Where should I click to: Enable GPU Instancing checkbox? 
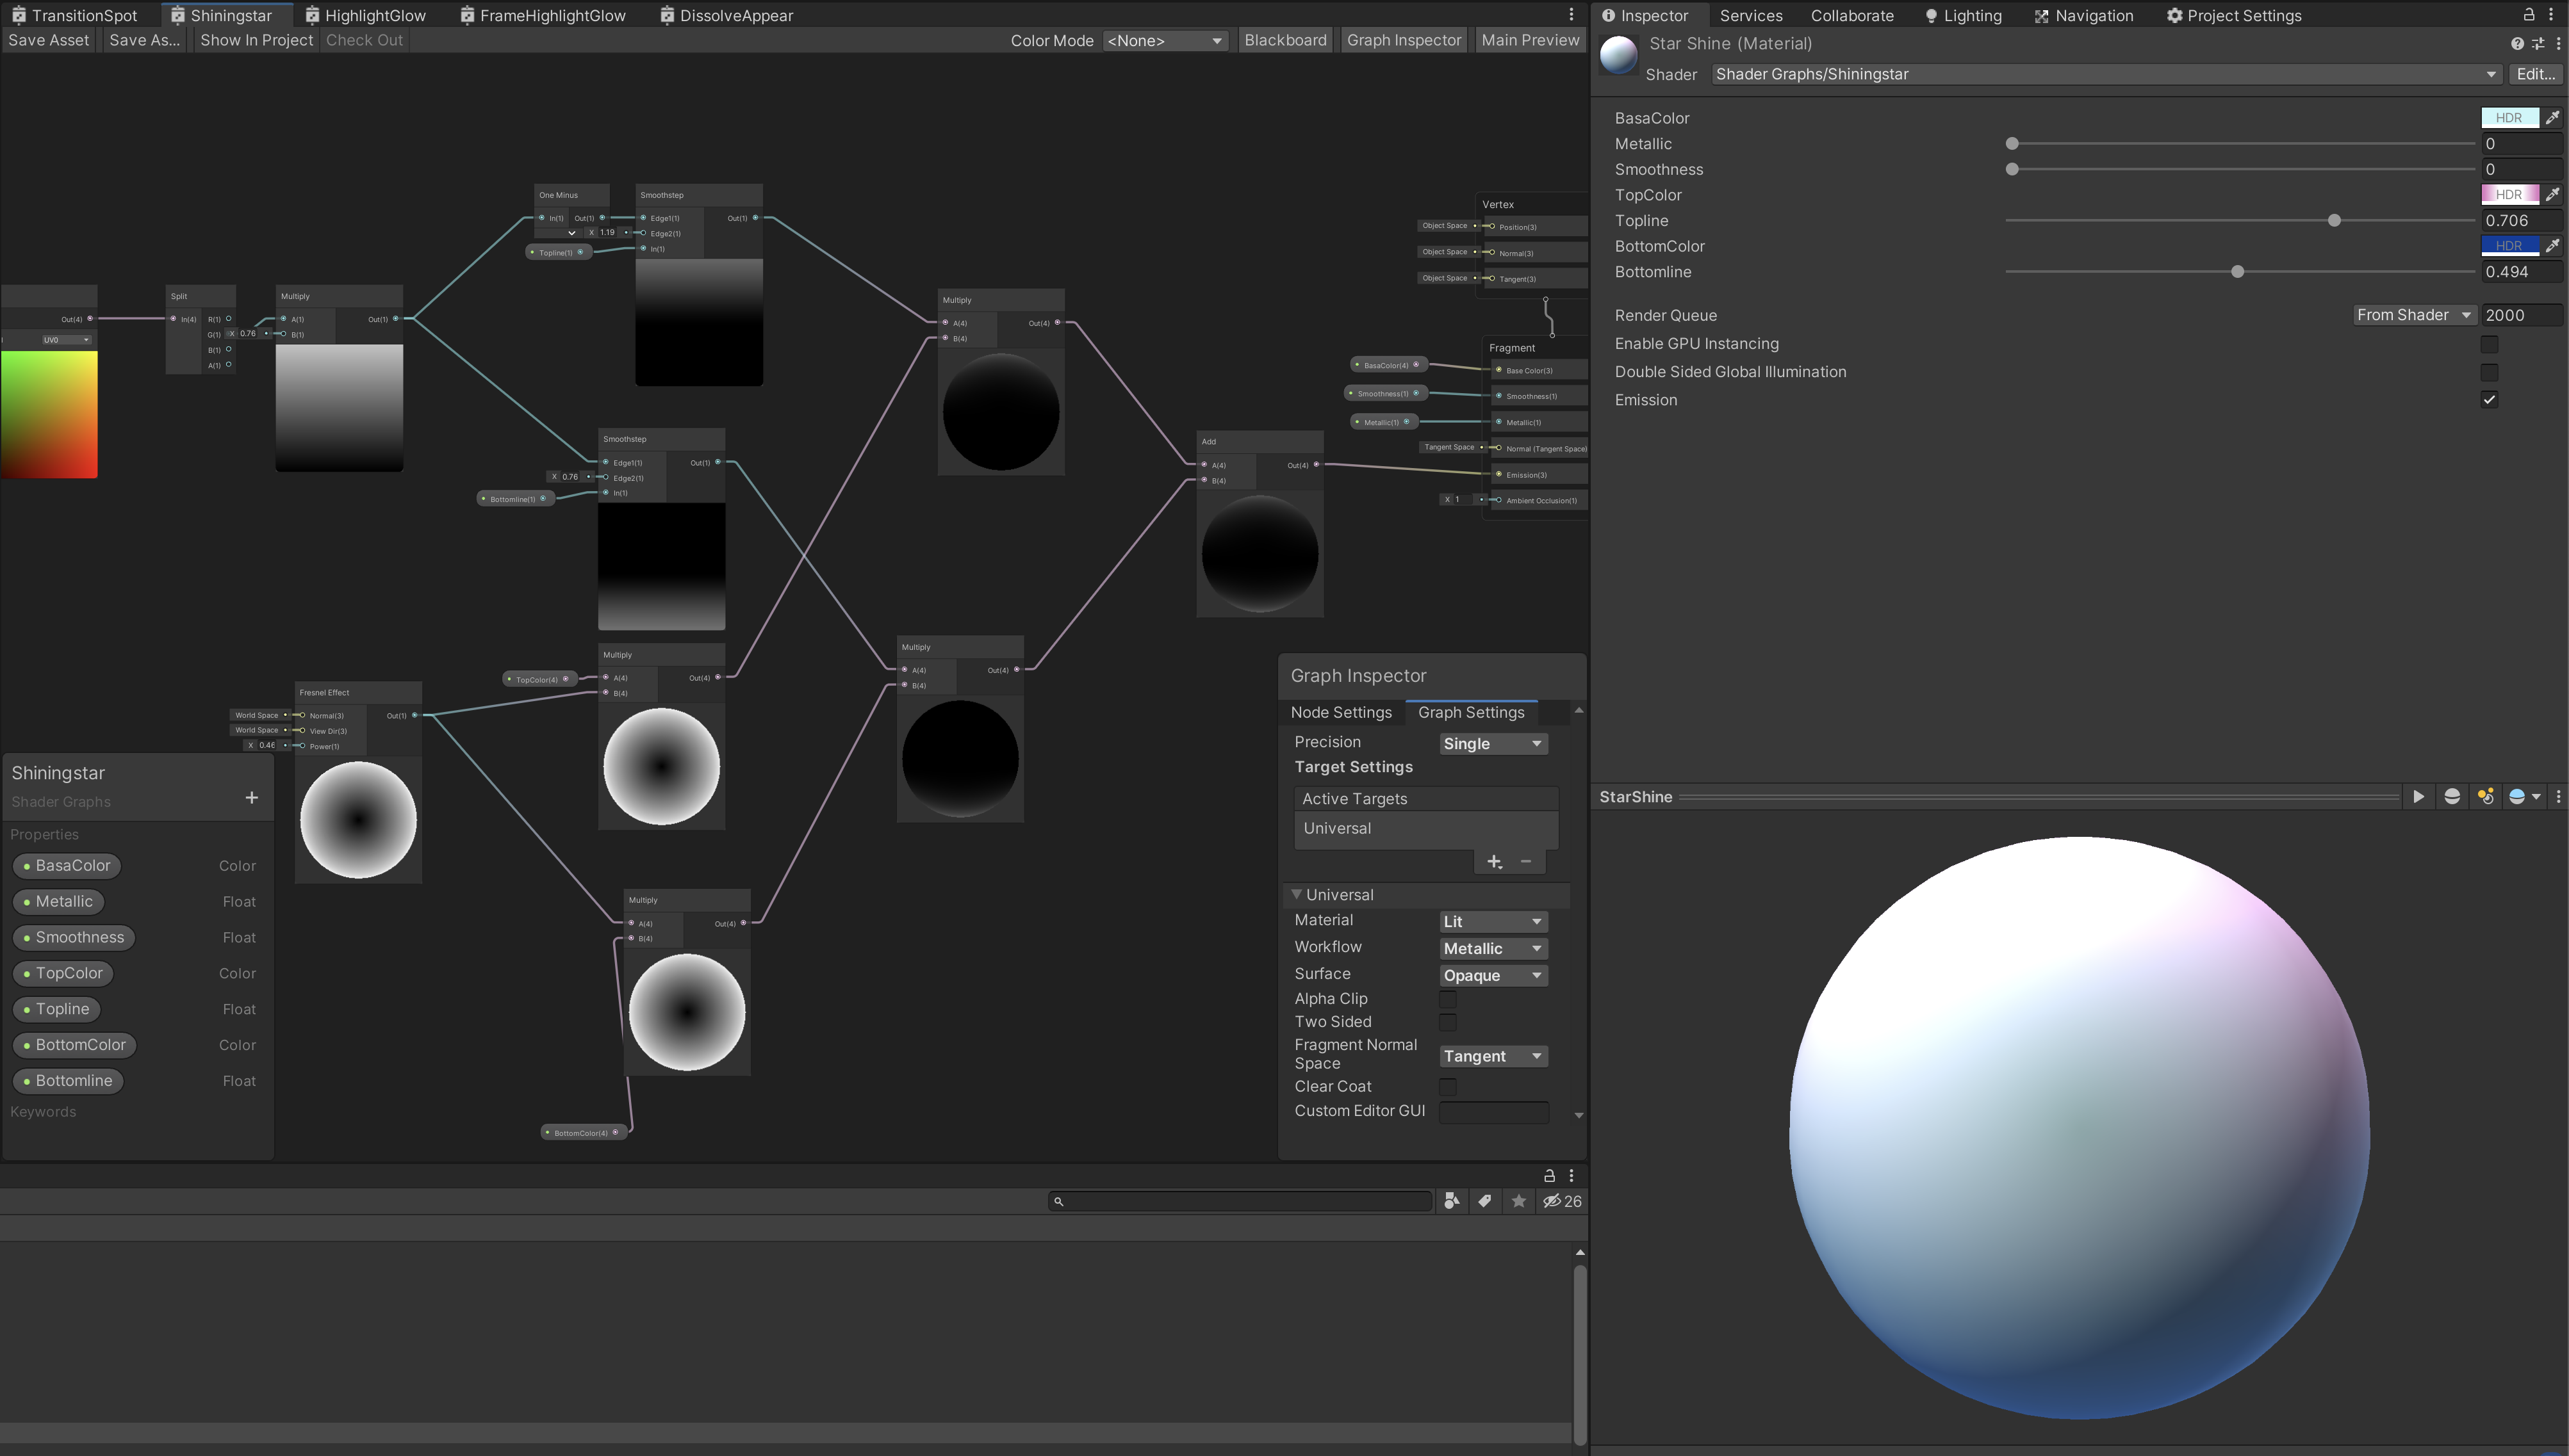click(2489, 344)
